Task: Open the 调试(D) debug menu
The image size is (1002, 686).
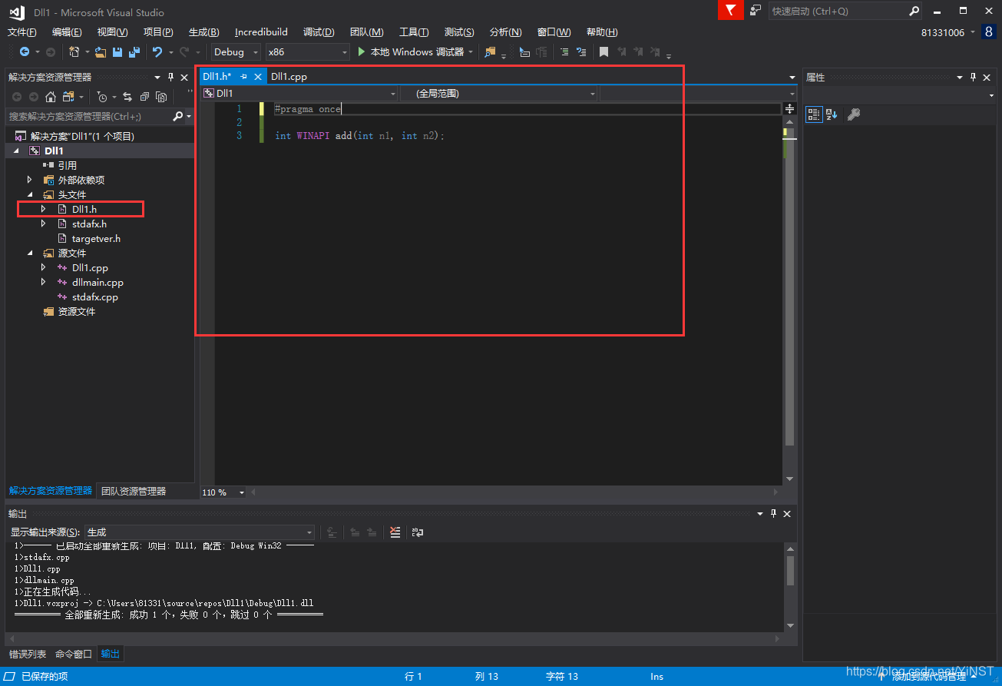Action: [319, 32]
